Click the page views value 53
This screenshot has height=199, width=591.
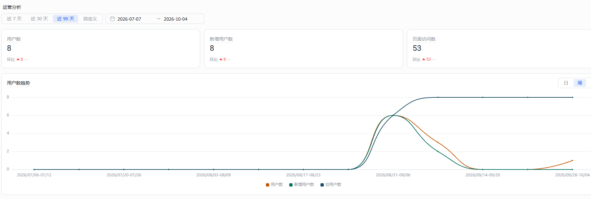tap(417, 48)
